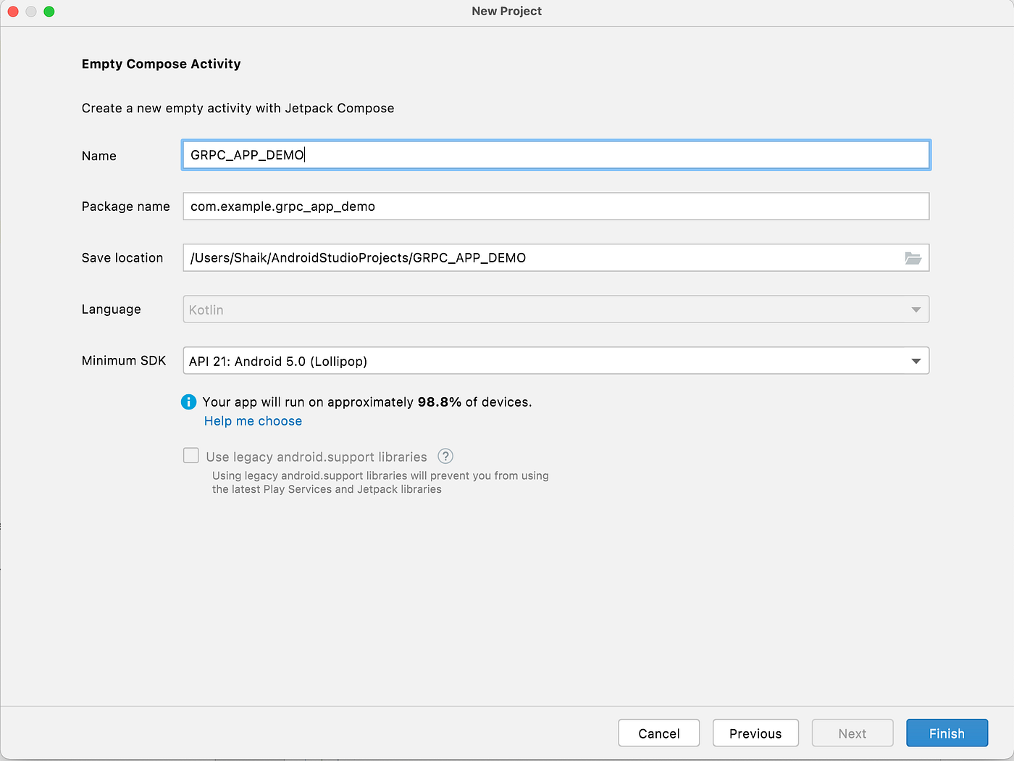Enable Use legacy android.support libraries checkbox
1014x761 pixels.
click(x=191, y=456)
